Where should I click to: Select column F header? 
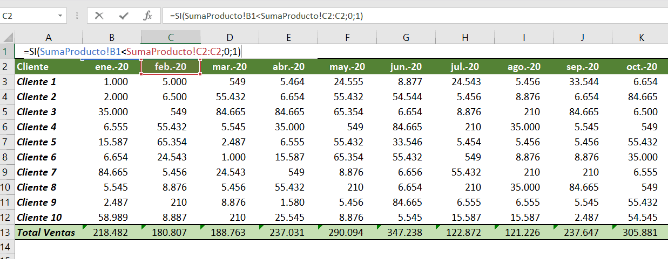pos(347,37)
